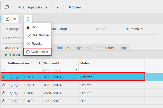163x108 pixels.
Task: Select the row authorised 26/01/2023 10:18
Action: [73, 93]
